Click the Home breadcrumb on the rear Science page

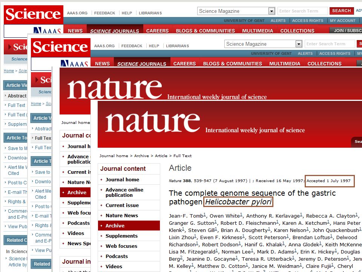9,71
